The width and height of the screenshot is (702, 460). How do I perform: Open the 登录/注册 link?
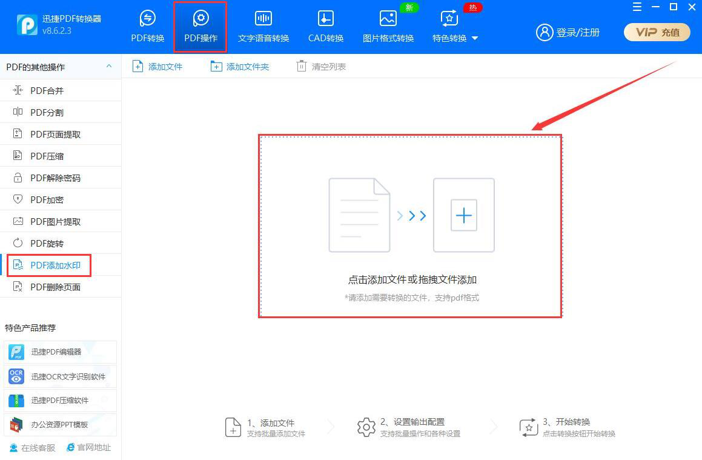tap(578, 33)
